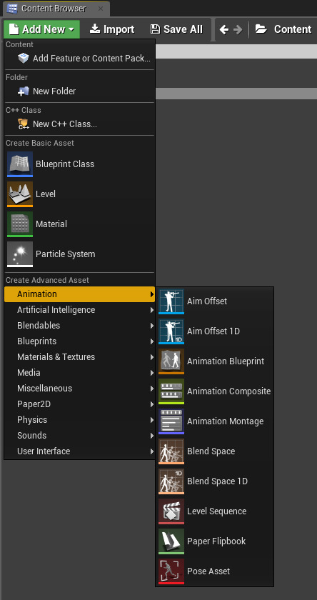Click the Import button
Image resolution: width=317 pixels, height=600 pixels.
pos(112,29)
